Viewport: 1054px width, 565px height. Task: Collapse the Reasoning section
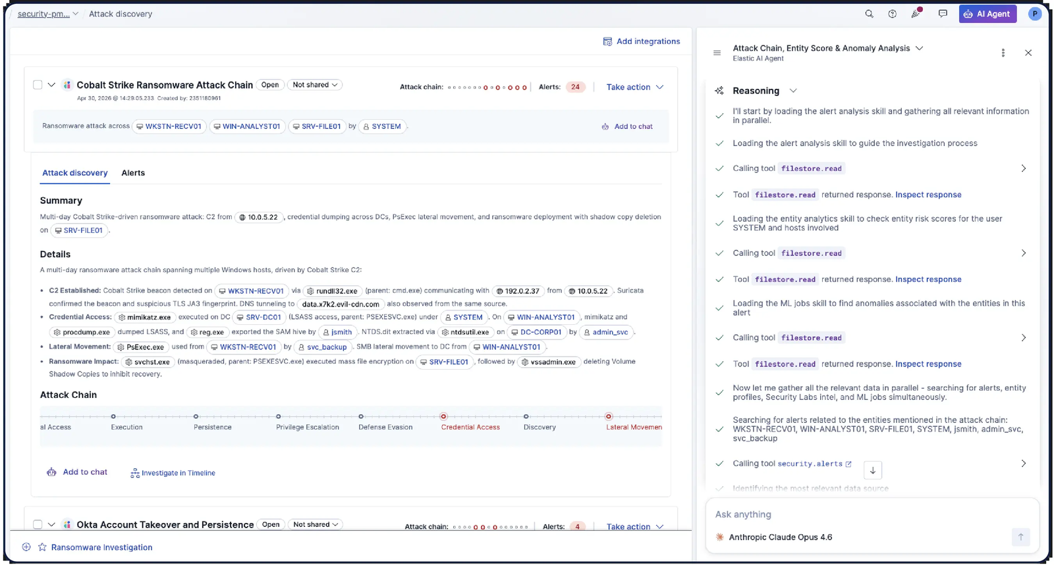[793, 91]
